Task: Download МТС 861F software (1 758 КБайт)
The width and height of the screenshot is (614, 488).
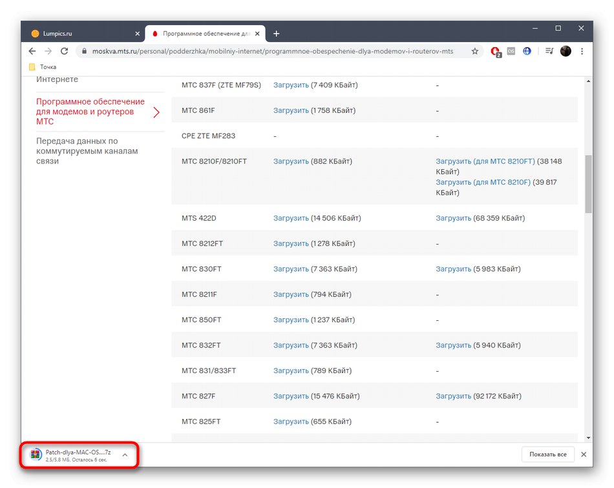Action: 291,110
